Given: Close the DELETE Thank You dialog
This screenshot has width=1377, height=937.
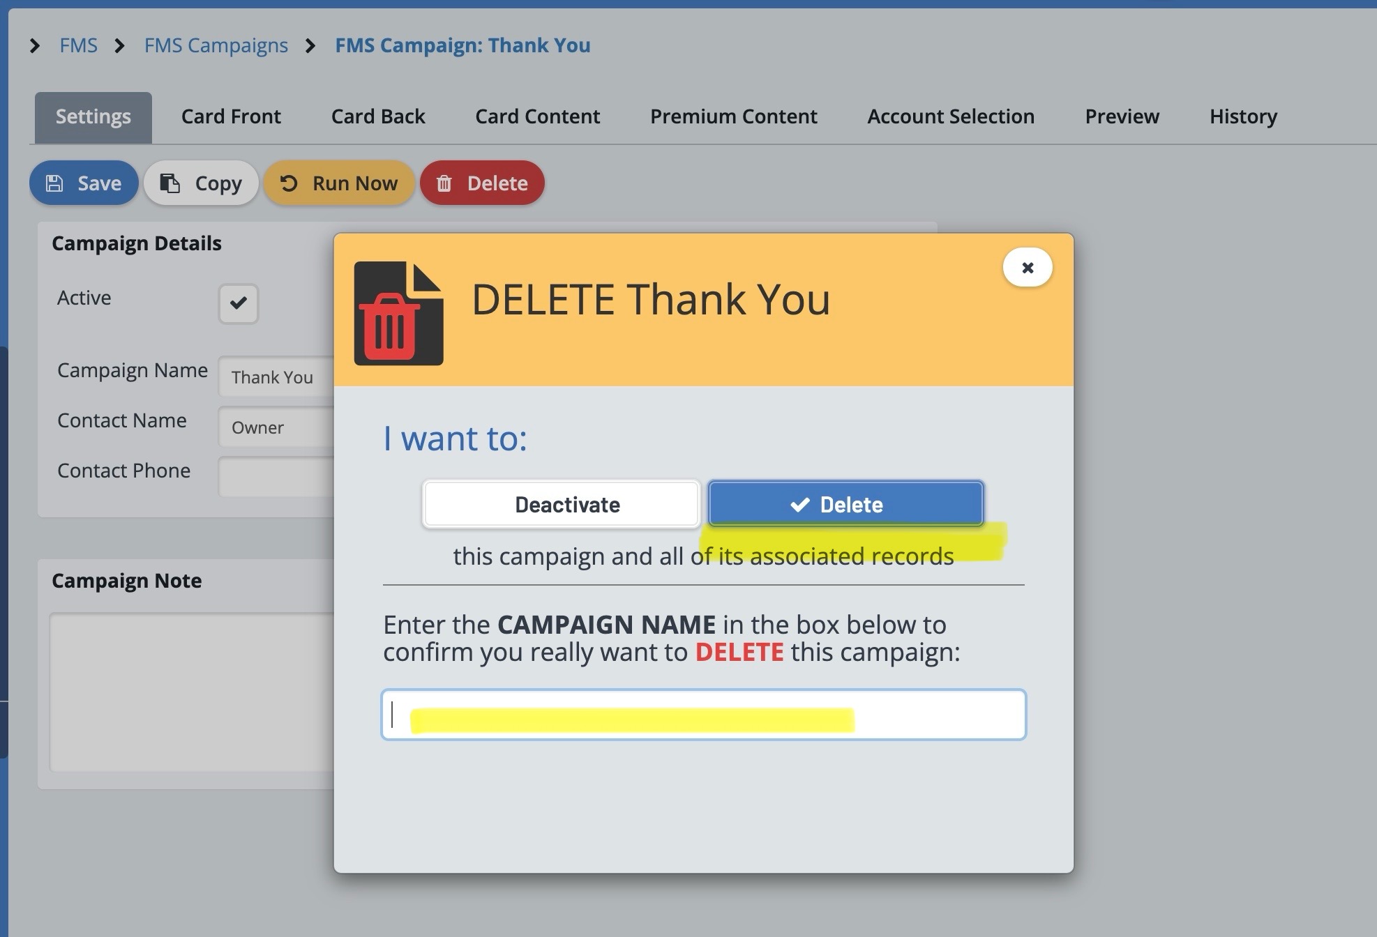Looking at the screenshot, I should [1027, 268].
